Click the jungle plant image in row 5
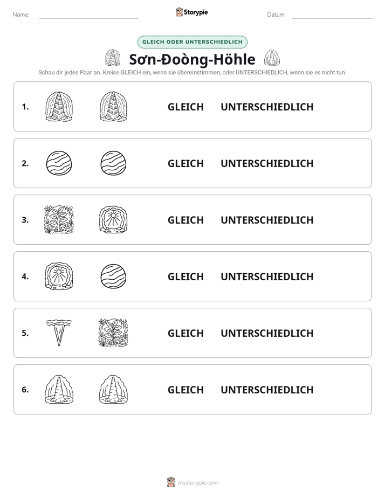Image resolution: width=385 pixels, height=498 pixels. [113, 333]
